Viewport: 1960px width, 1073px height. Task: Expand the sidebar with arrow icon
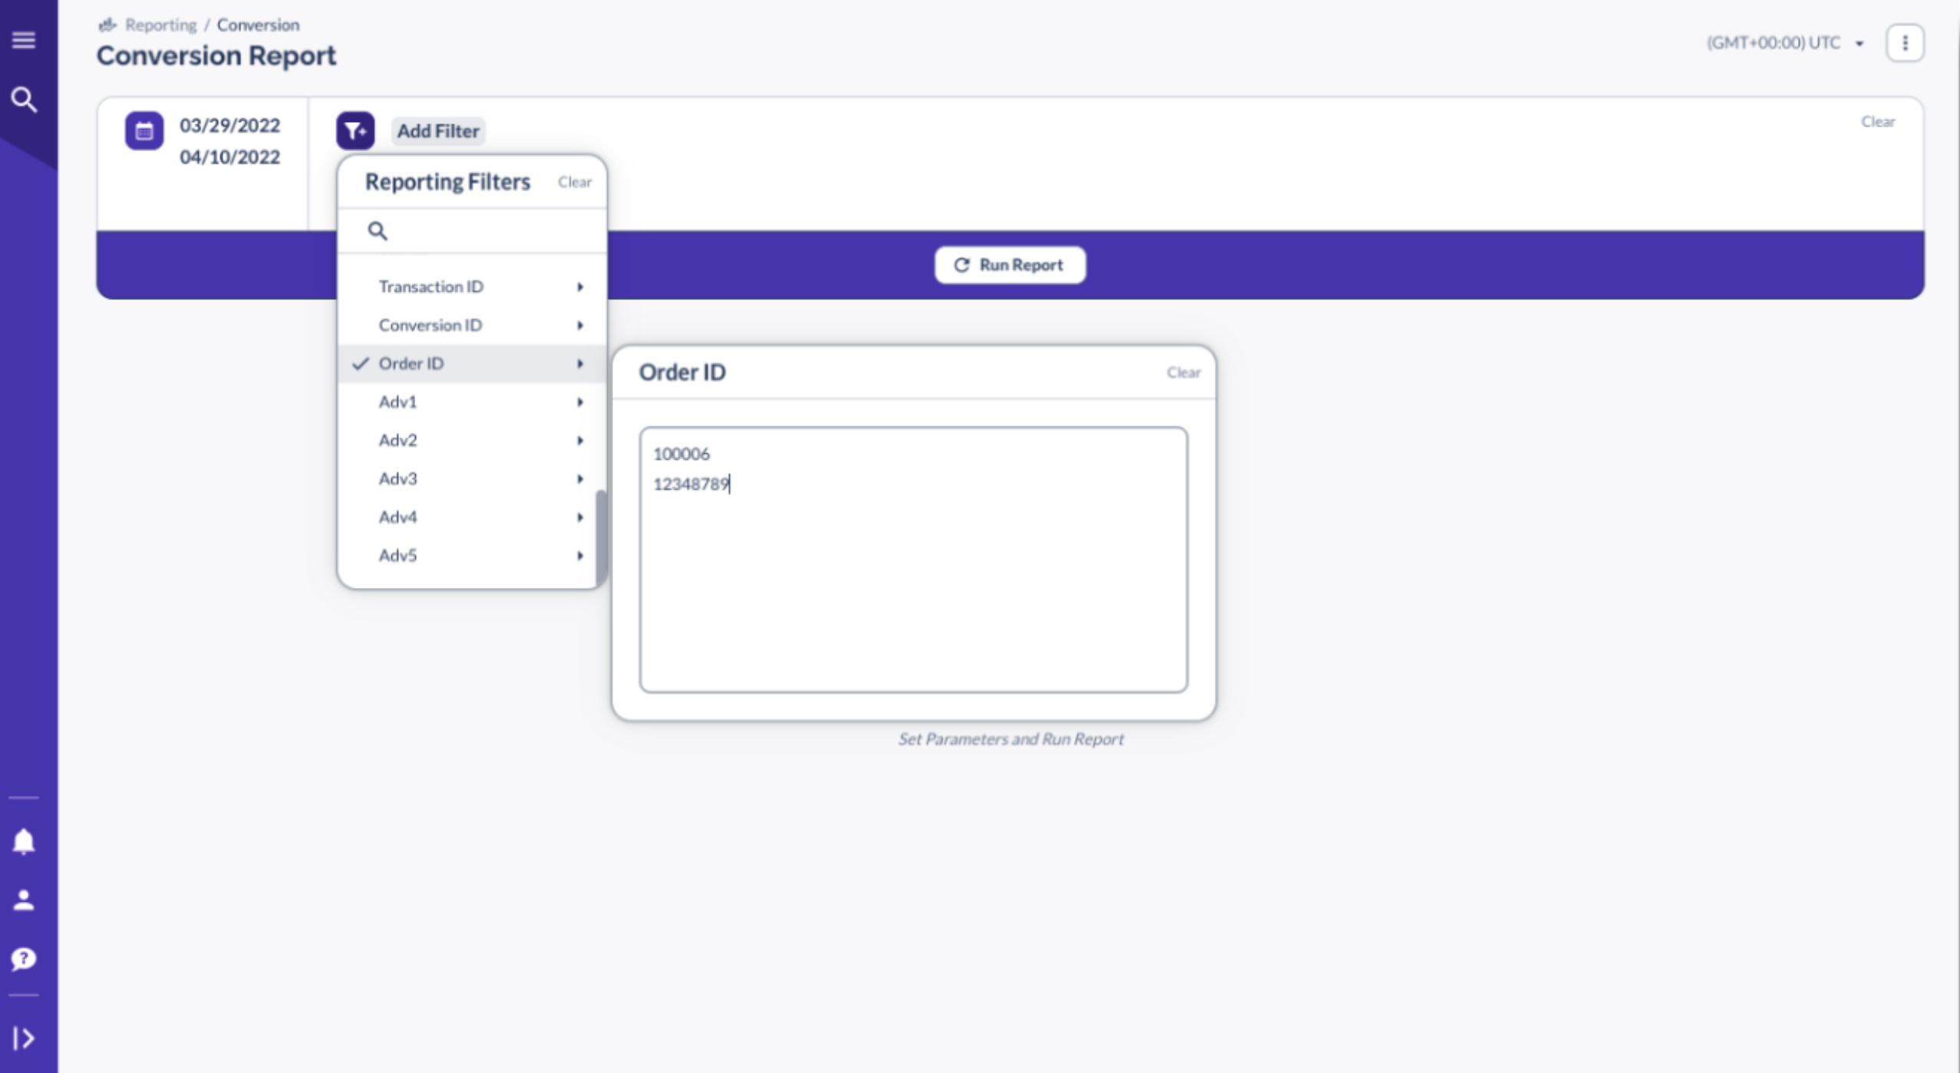pyautogui.click(x=24, y=1038)
